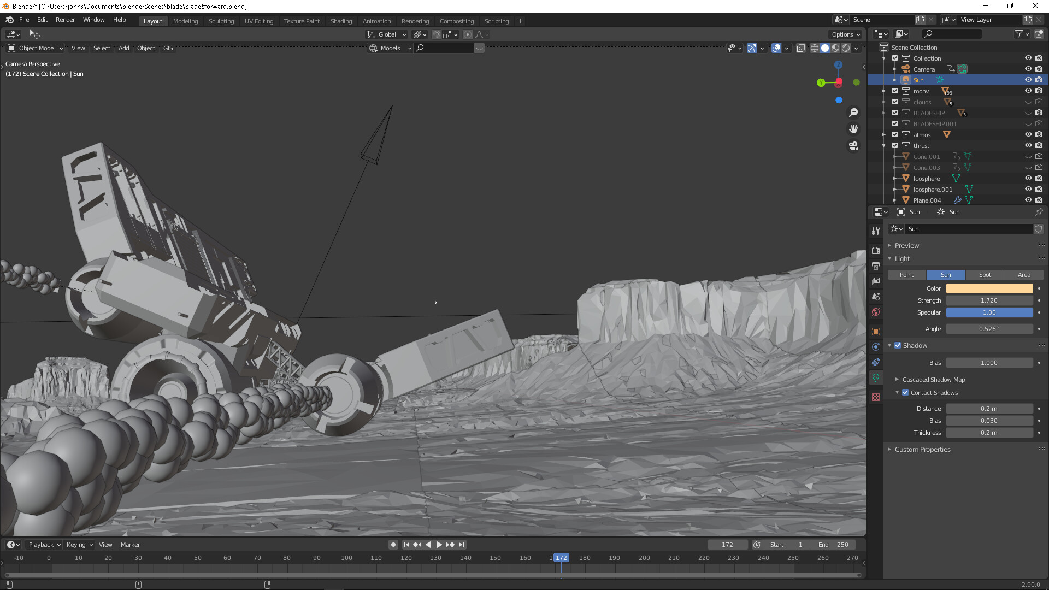The height and width of the screenshot is (590, 1049).
Task: Uncheck the Contact Shadows checkbox
Action: coord(905,393)
